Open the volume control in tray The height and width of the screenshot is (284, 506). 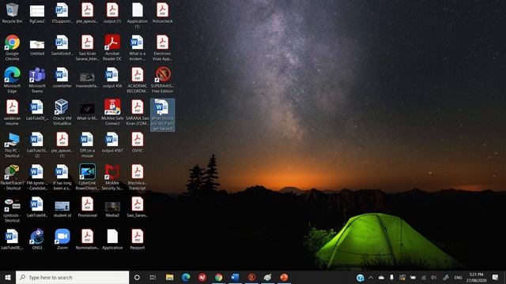click(x=434, y=277)
